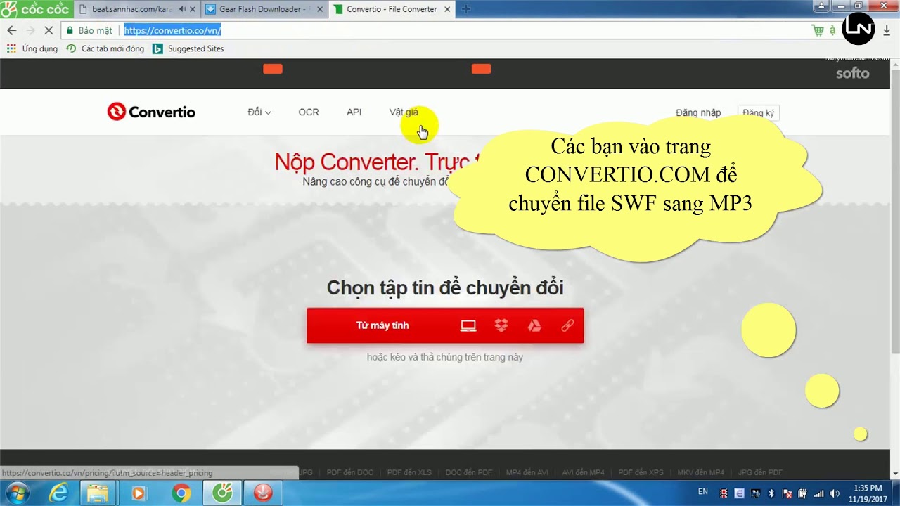Open the OCR page
This screenshot has height=506, width=900.
coord(309,112)
